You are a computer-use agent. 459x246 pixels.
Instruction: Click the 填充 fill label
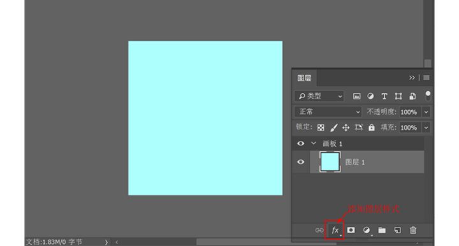point(388,127)
